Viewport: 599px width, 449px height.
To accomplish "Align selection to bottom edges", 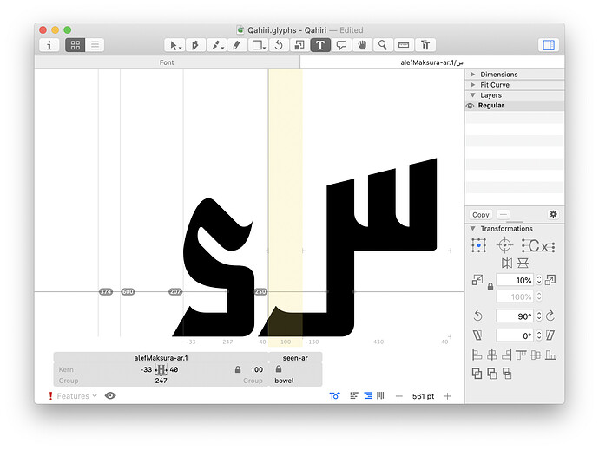I will pyautogui.click(x=550, y=355).
